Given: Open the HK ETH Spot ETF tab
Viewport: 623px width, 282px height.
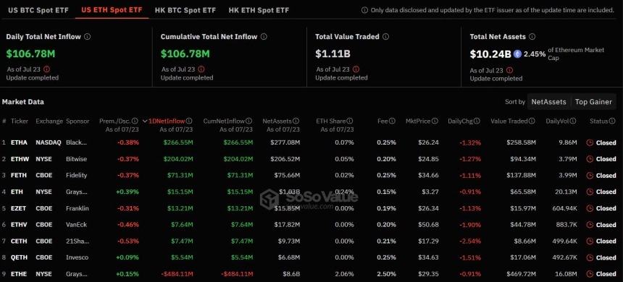Looking at the screenshot, I should click(x=259, y=10).
